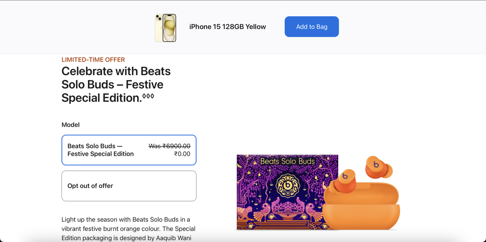Click the Add to Bag button
The width and height of the screenshot is (486, 242).
(x=311, y=27)
